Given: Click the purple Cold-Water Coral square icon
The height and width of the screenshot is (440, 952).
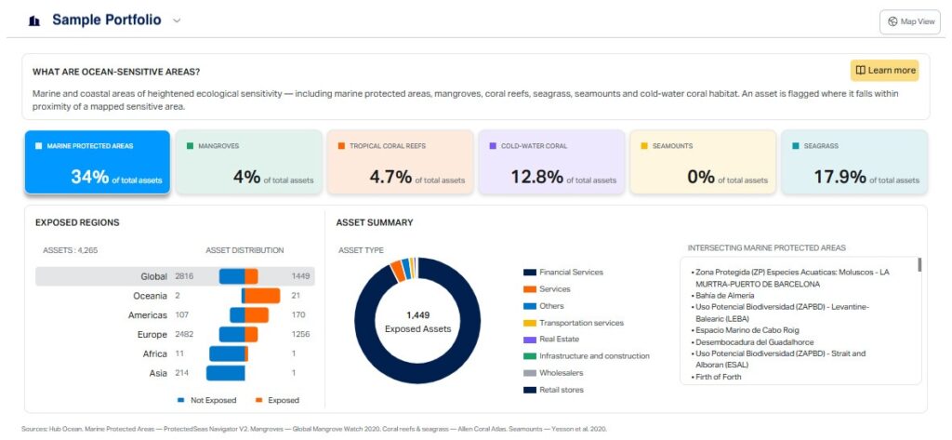Looking at the screenshot, I should click(493, 146).
